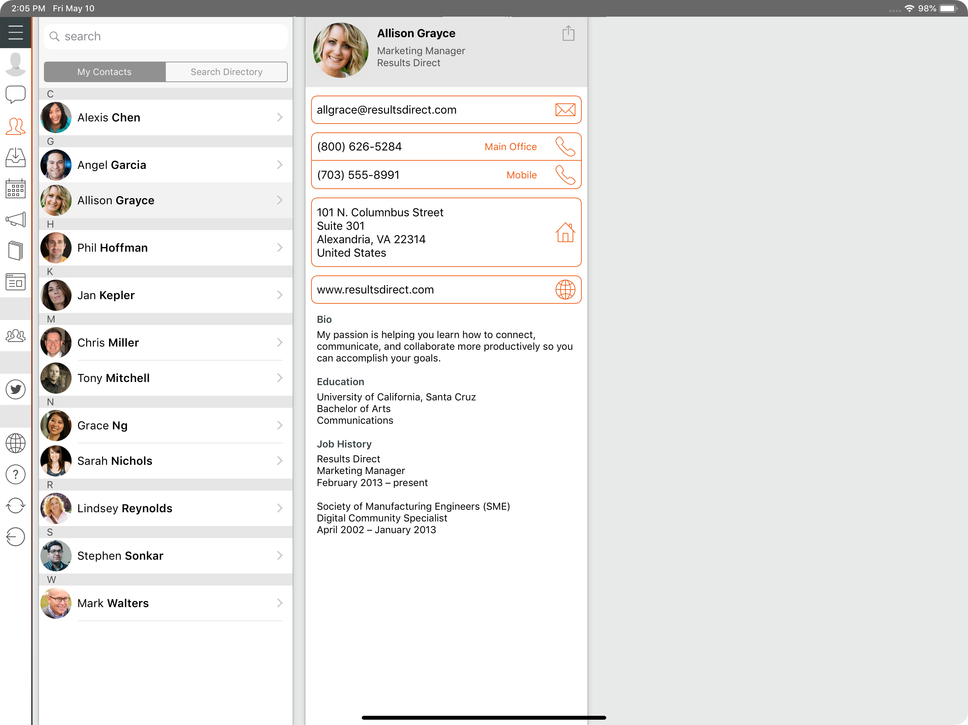The width and height of the screenshot is (968, 725).
Task: Tap the website globe icon in profile
Action: (x=565, y=290)
